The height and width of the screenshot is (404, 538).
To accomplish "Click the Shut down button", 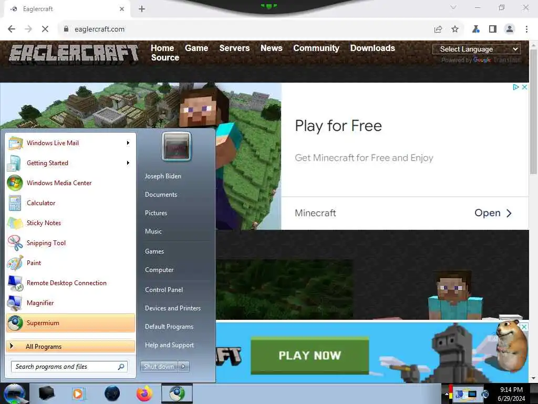I will pyautogui.click(x=159, y=367).
